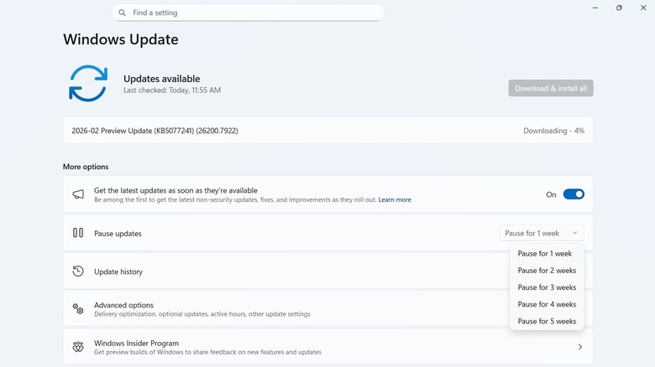Click the Pause for 1 week button
655x367 pixels.
click(532, 233)
